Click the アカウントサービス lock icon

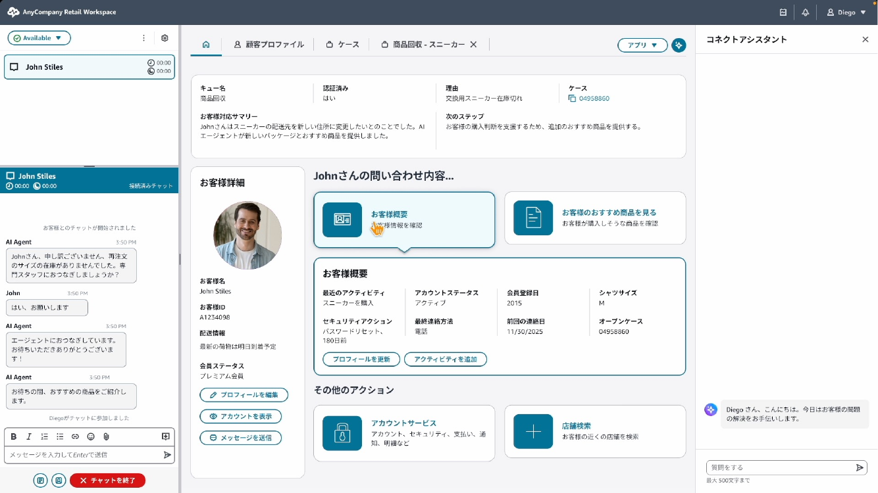(342, 433)
